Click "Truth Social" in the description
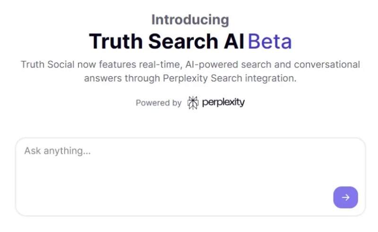 point(46,65)
